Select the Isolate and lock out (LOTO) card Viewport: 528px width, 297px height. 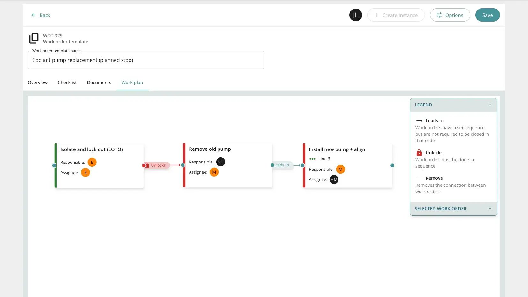tap(99, 165)
